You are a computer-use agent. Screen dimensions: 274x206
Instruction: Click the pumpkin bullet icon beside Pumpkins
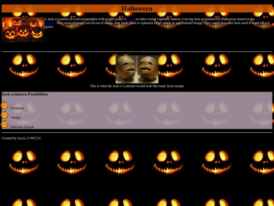[5, 105]
